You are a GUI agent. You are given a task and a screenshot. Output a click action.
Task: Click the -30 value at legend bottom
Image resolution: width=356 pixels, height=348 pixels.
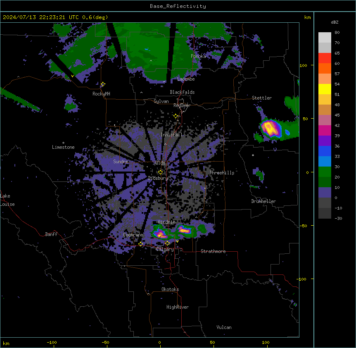[338, 218]
